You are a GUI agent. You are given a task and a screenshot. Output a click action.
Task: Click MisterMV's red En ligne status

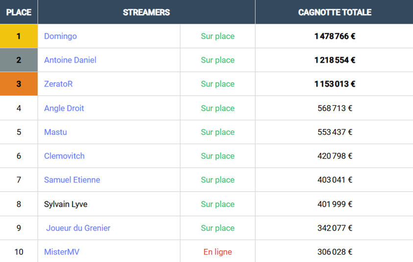point(218,252)
